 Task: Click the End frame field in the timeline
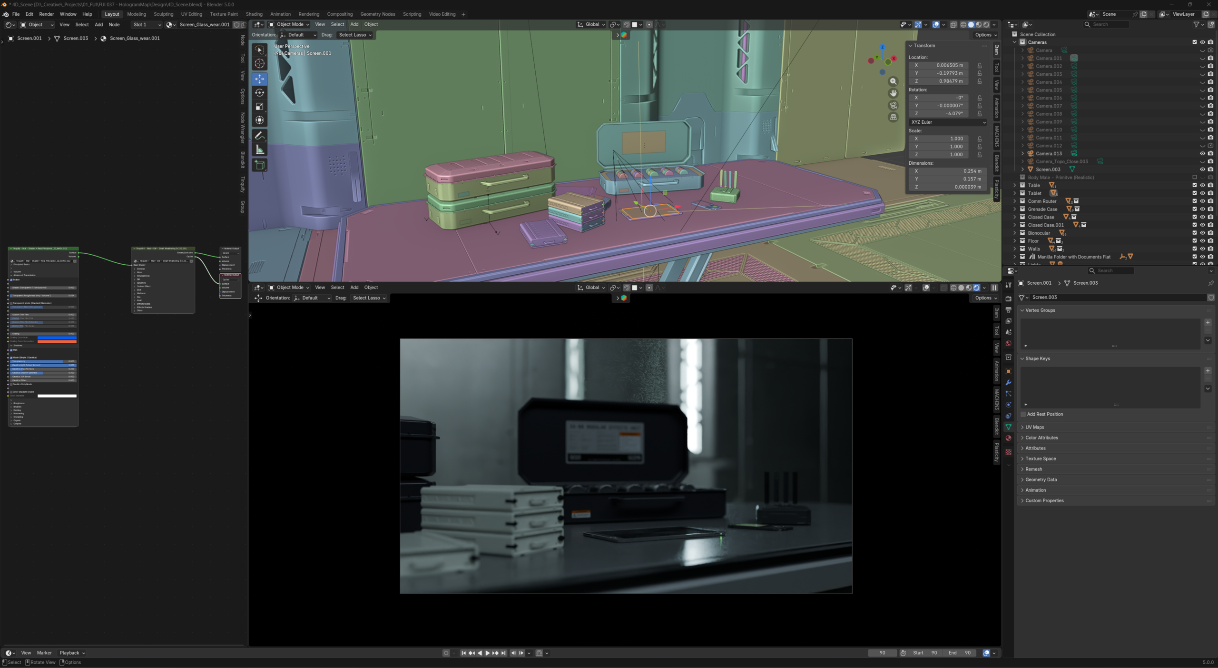click(960, 653)
